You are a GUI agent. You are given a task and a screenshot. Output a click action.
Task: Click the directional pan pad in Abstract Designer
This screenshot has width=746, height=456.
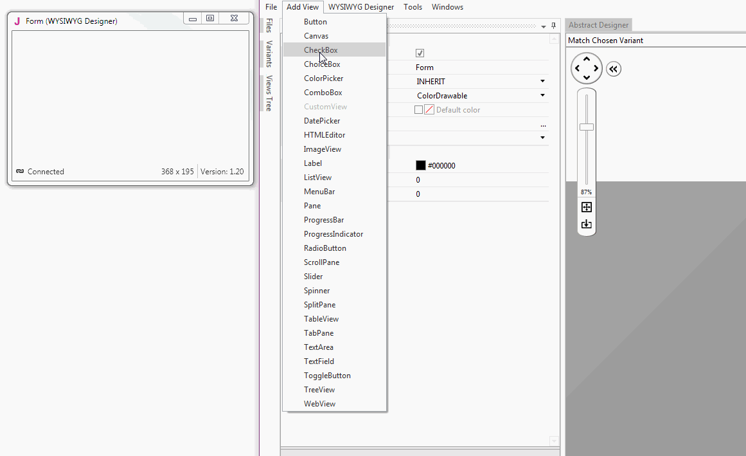pos(586,68)
